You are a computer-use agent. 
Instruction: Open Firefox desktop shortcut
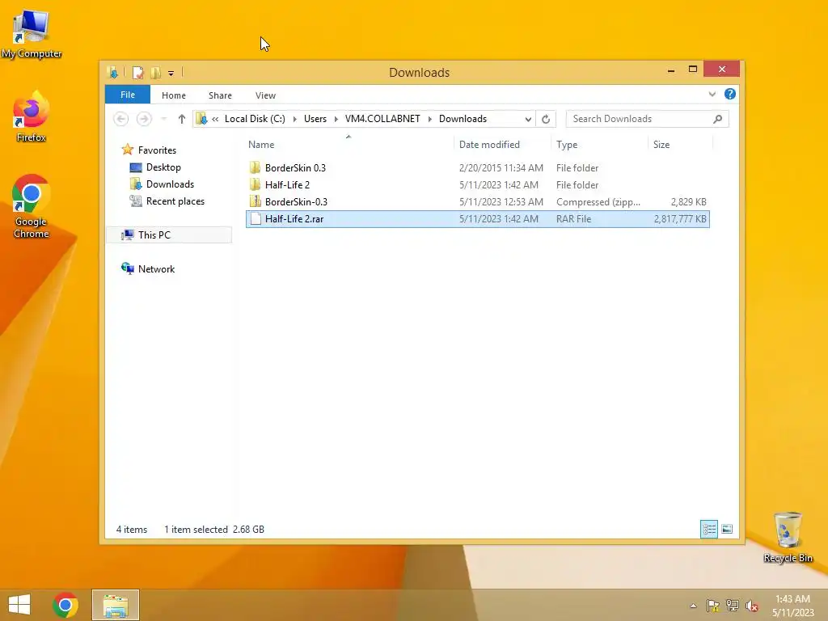point(32,117)
